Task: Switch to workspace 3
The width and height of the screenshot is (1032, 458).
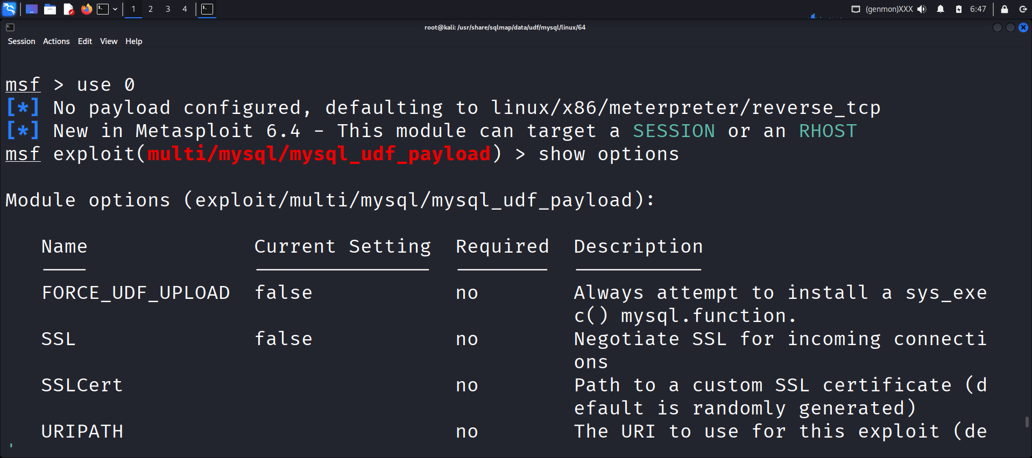Action: (168, 9)
